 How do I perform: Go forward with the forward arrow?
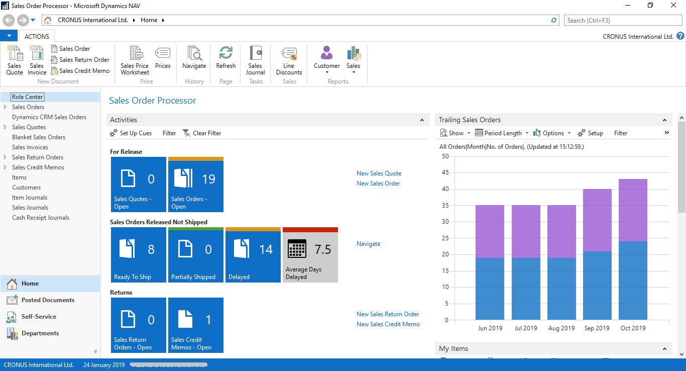[x=23, y=20]
